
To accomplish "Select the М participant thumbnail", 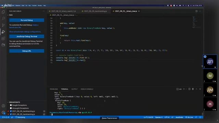I will click(x=210, y=76).
